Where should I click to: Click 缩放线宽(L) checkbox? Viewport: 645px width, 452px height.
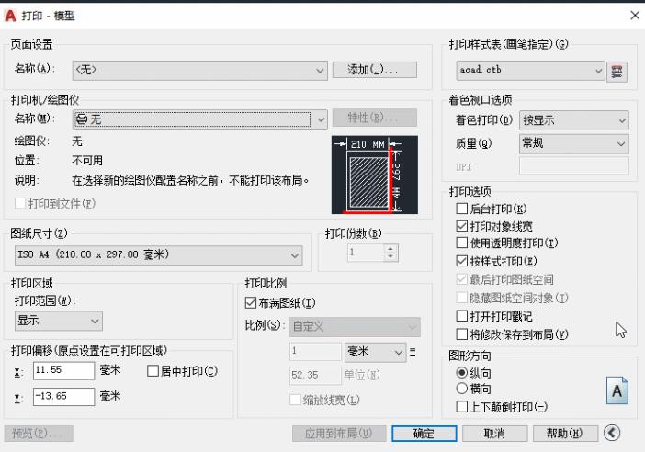click(x=295, y=400)
